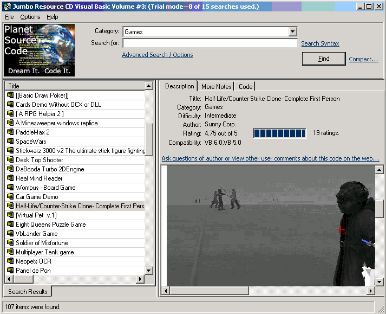This screenshot has width=386, height=314.
Task: Click the Find button
Action: coord(324,59)
